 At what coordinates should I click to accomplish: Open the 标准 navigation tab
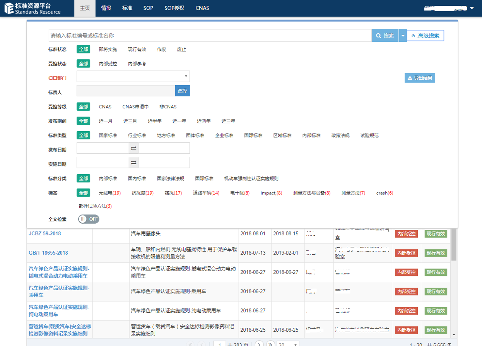(x=127, y=8)
